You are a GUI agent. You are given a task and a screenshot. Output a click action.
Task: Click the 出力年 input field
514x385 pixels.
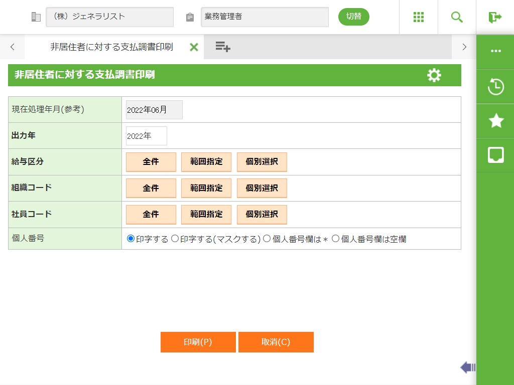146,136
